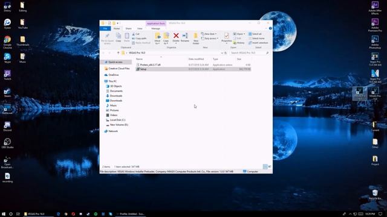The width and height of the screenshot is (387, 217).
Task: Click the Explorer Help icon
Action: (270, 28)
